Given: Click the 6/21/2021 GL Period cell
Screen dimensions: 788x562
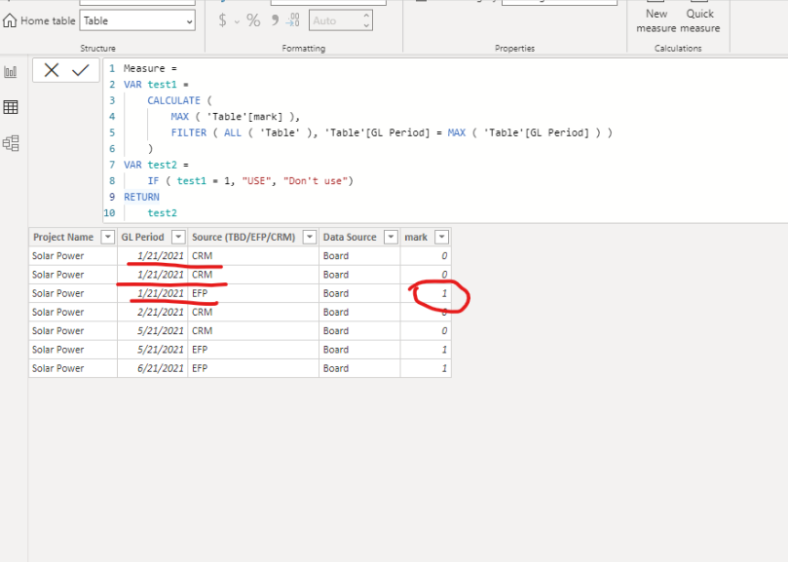Looking at the screenshot, I should (153, 368).
